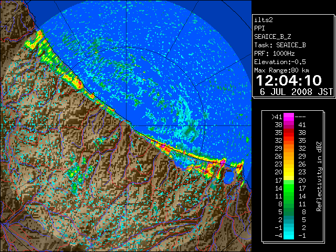Click the radar site name ilts2
This screenshot has height=252, width=336.
pos(264,20)
